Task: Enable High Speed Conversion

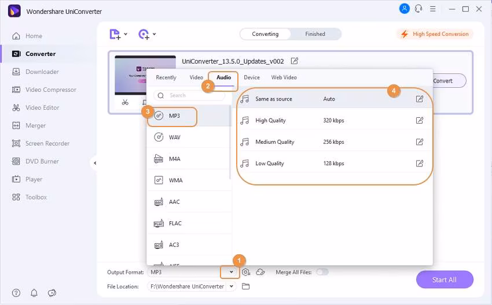Action: [436, 34]
